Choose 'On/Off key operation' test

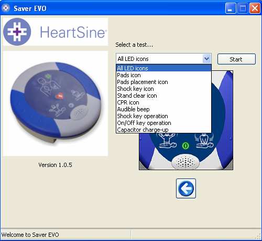point(163,123)
